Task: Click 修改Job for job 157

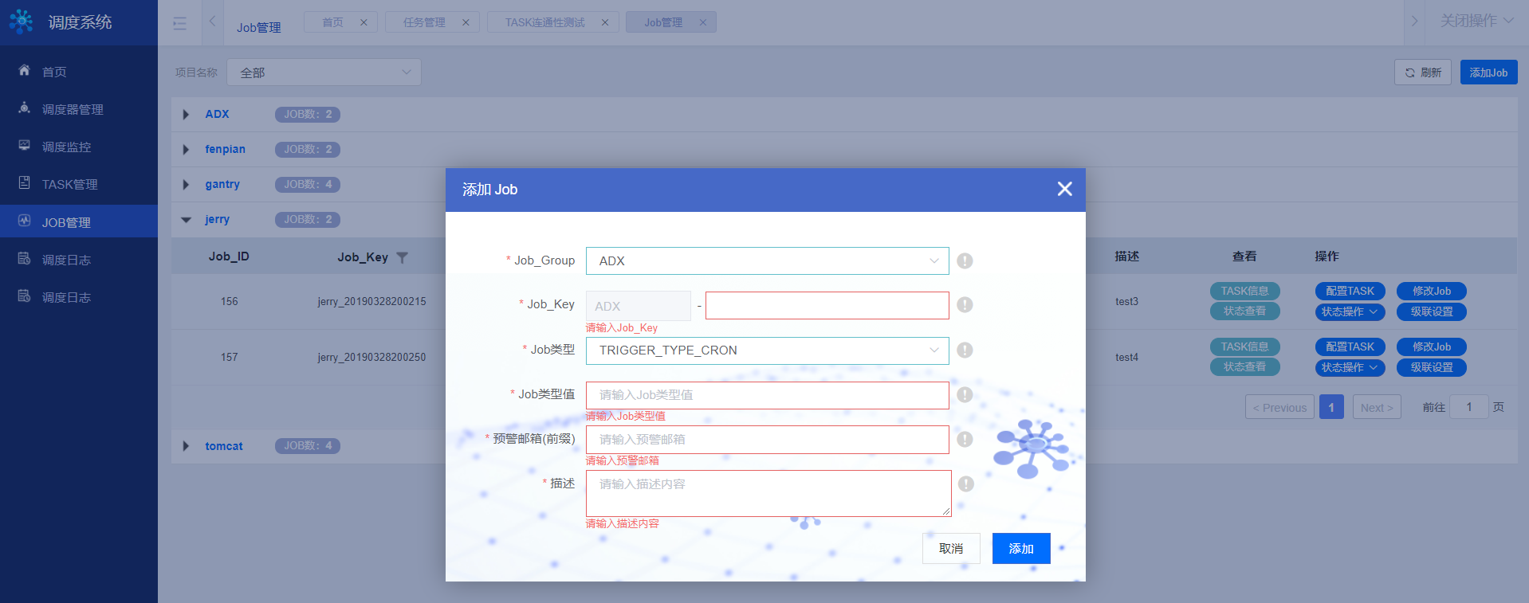Action: click(x=1431, y=347)
